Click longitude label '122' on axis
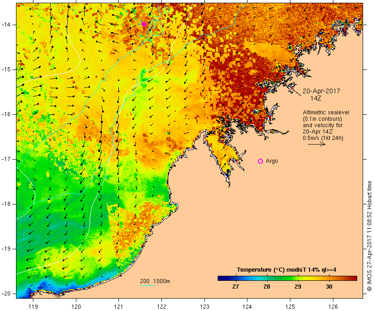 coord(162,306)
